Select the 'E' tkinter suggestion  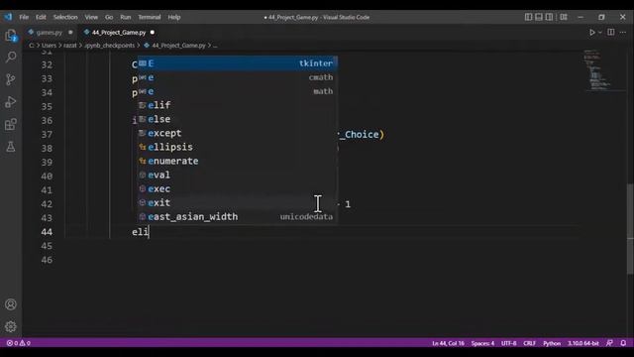237,63
